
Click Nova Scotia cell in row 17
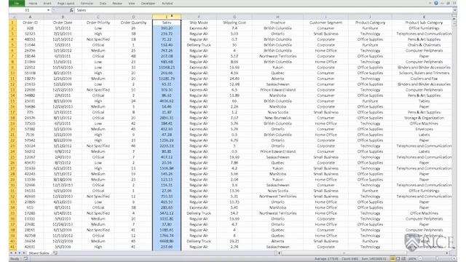(x=277, y=112)
